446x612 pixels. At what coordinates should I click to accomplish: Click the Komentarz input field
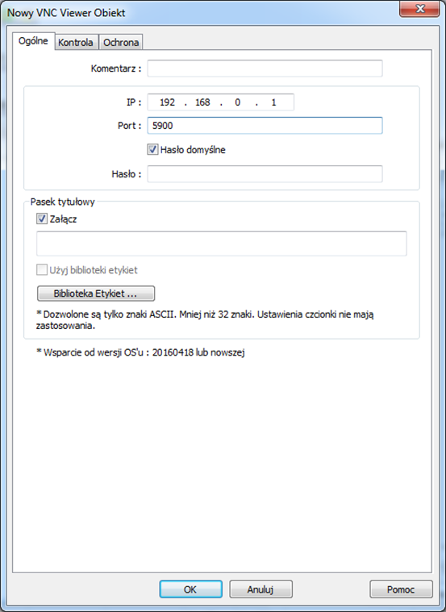265,69
